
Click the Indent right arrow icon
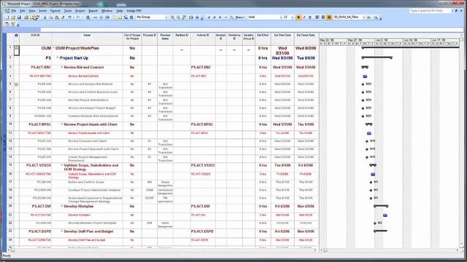coord(214,17)
